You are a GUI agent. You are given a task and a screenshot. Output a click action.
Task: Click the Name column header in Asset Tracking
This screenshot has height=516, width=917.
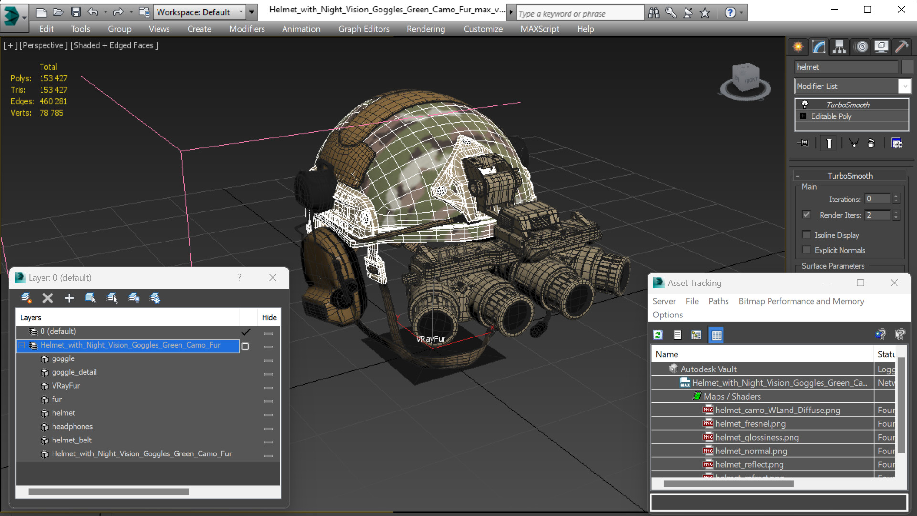[762, 354]
